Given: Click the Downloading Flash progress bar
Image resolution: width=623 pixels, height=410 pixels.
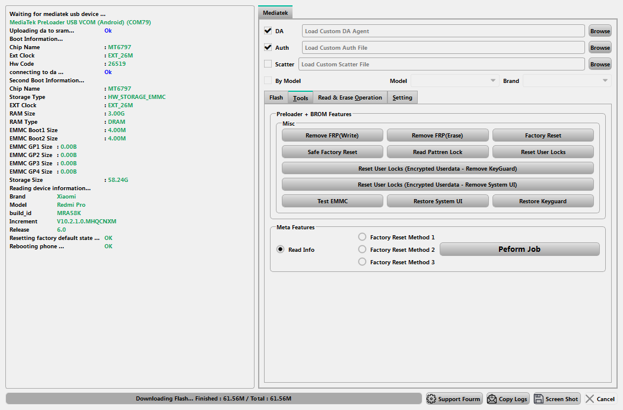Looking at the screenshot, I should (x=214, y=399).
